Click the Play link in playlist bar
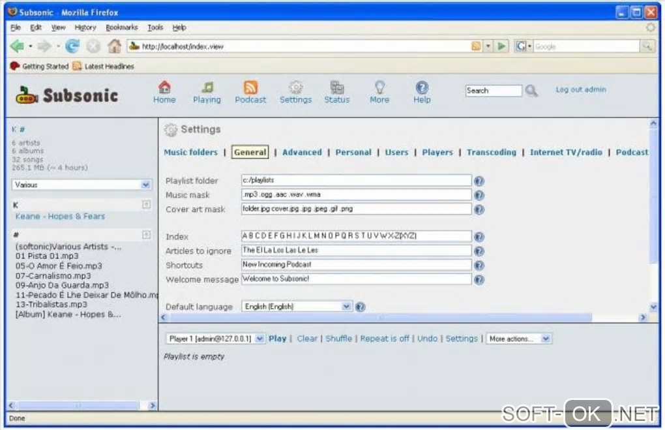The image size is (665, 430). (x=277, y=339)
